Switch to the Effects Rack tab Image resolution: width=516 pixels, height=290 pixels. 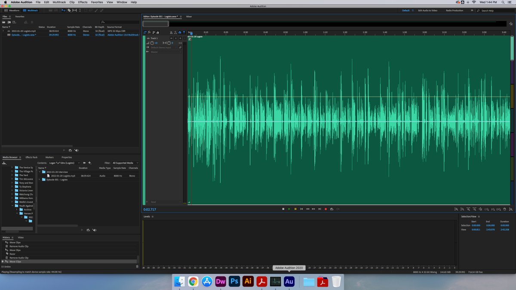31,157
